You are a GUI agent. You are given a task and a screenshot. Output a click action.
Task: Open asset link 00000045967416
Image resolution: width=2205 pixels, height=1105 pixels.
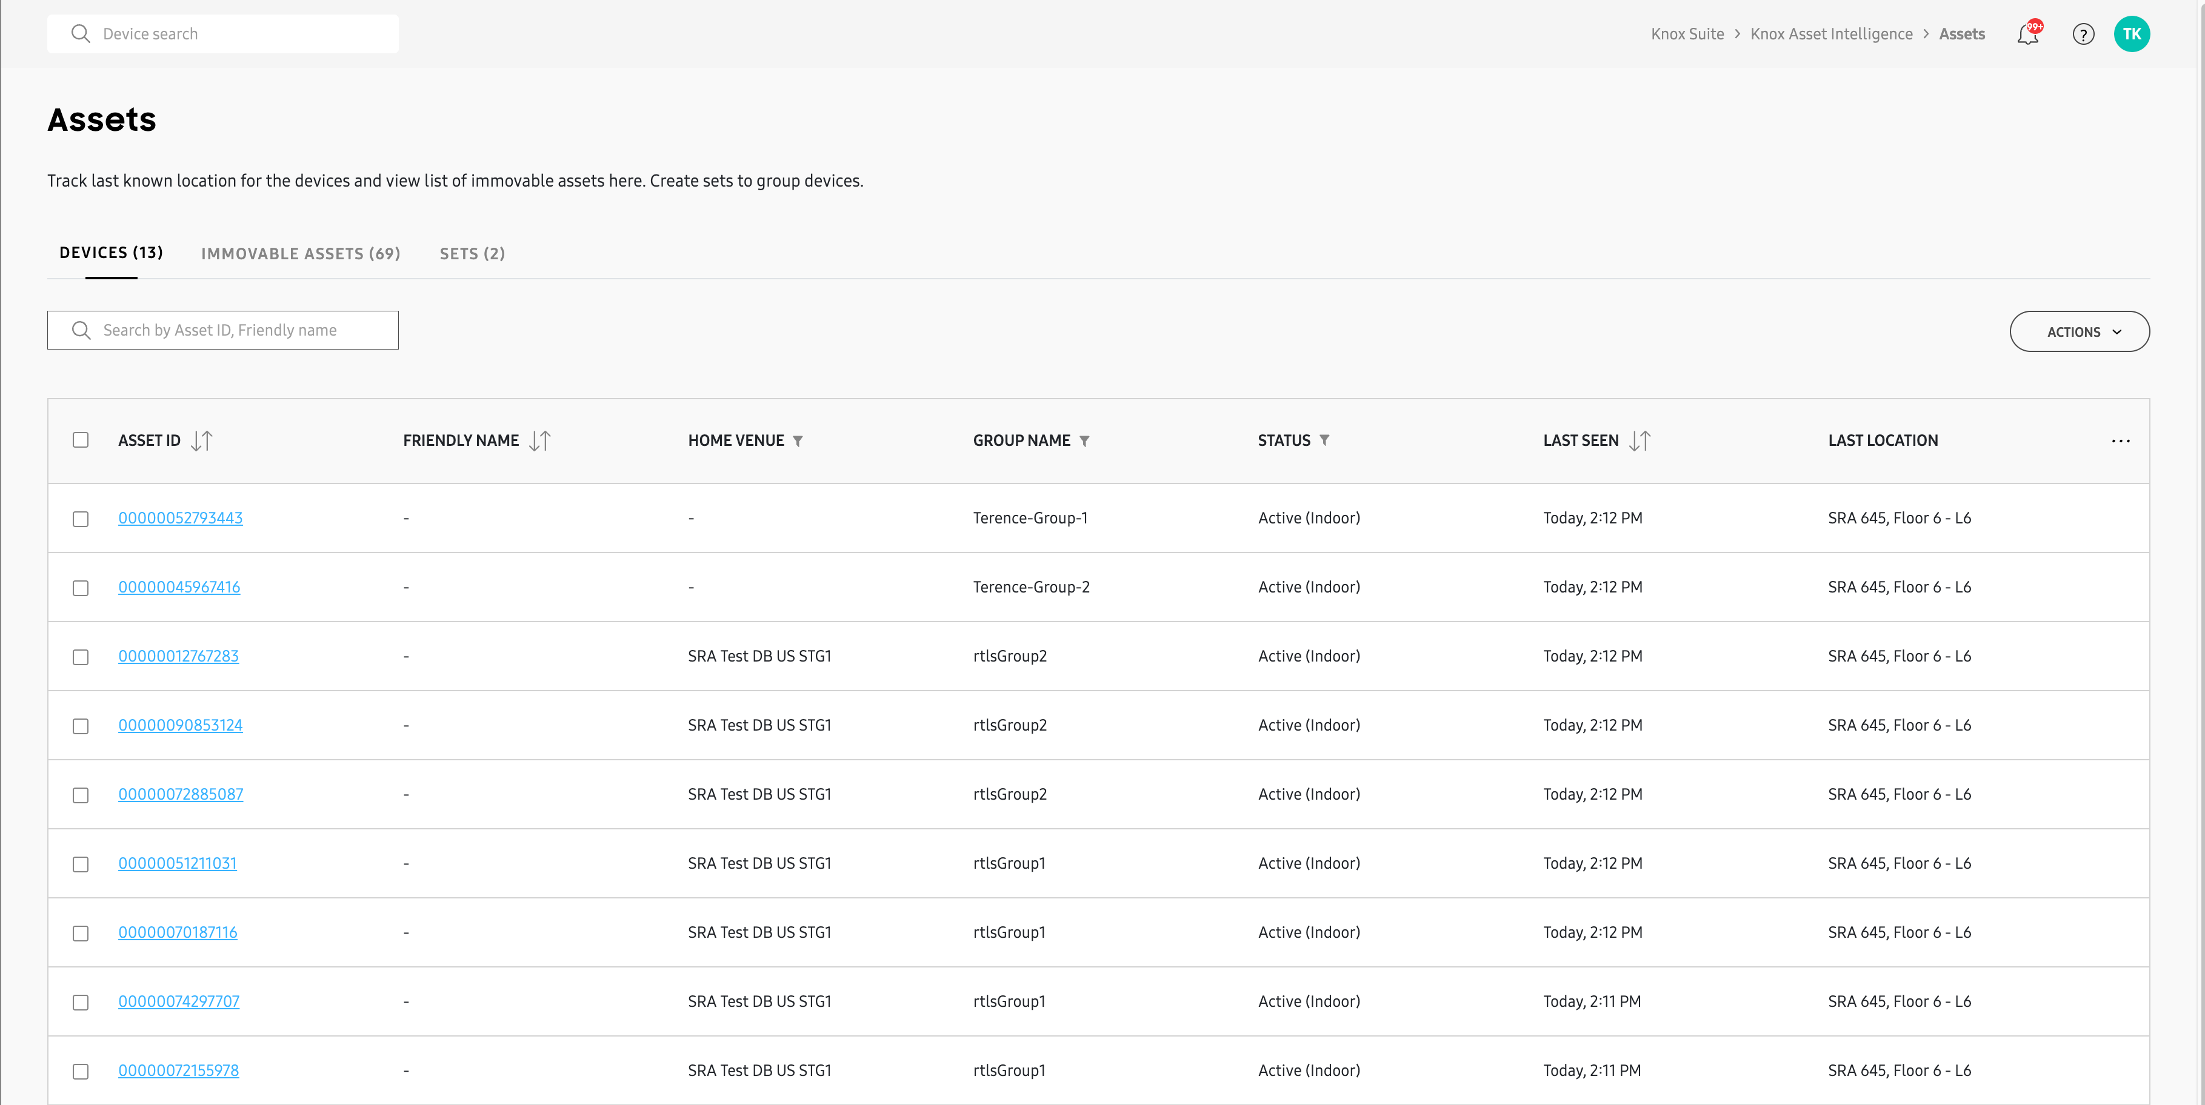pos(179,588)
